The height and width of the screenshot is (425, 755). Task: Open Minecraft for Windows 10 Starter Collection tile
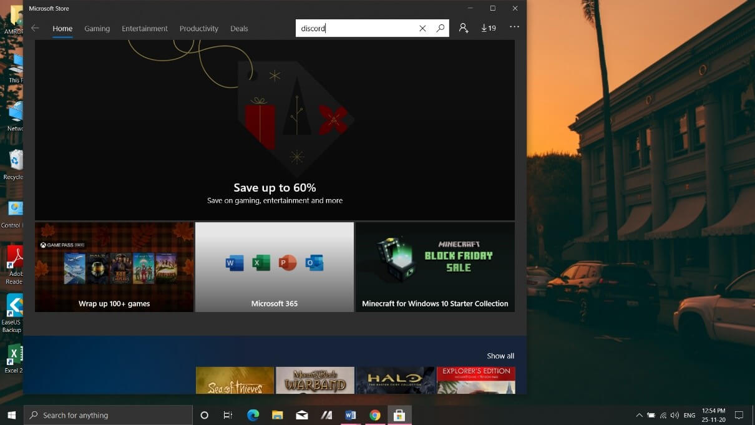(435, 267)
